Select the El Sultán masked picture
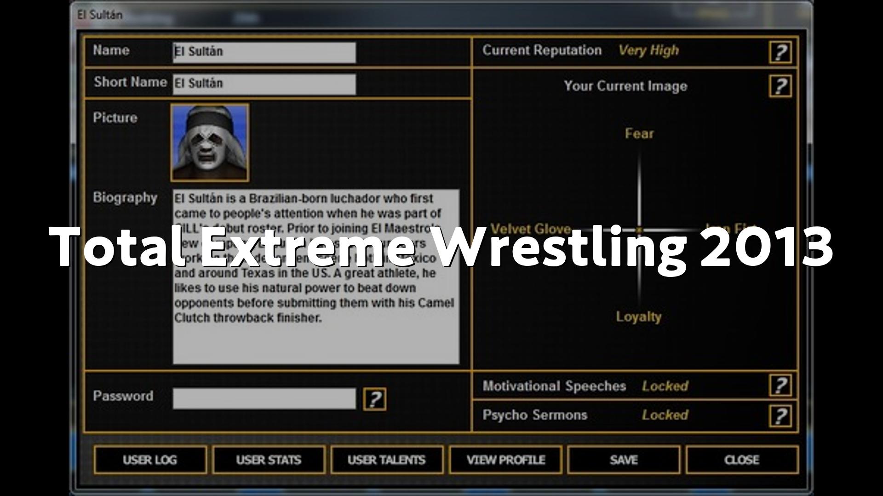Viewport: 883px width, 496px height. coord(210,142)
